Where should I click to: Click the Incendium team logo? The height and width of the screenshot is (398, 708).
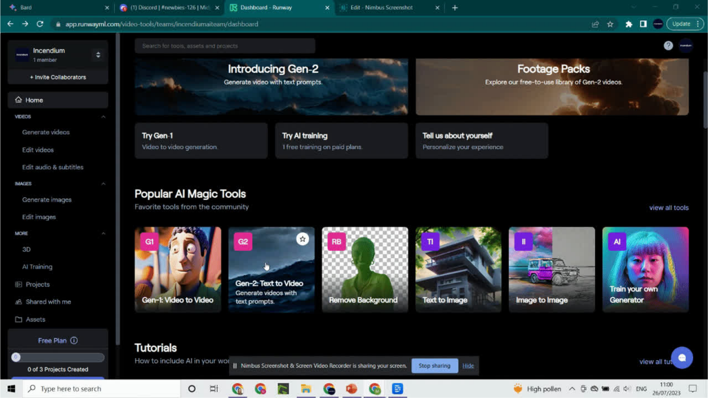[22, 55]
